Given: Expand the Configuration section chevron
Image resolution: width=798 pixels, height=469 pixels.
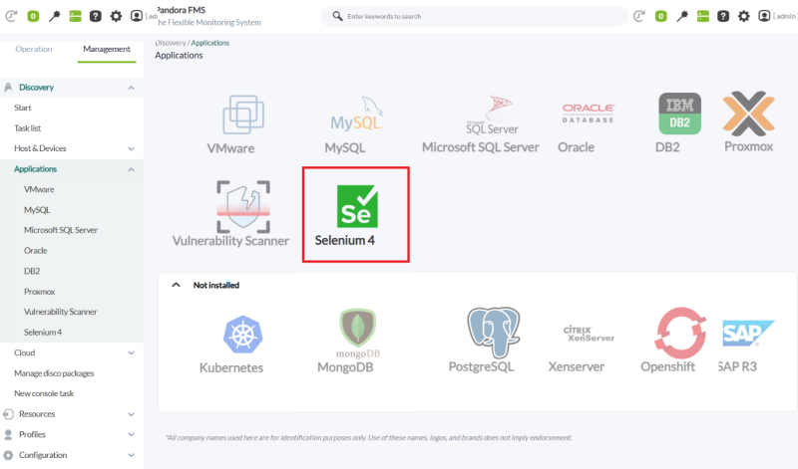Looking at the screenshot, I should pos(131,455).
